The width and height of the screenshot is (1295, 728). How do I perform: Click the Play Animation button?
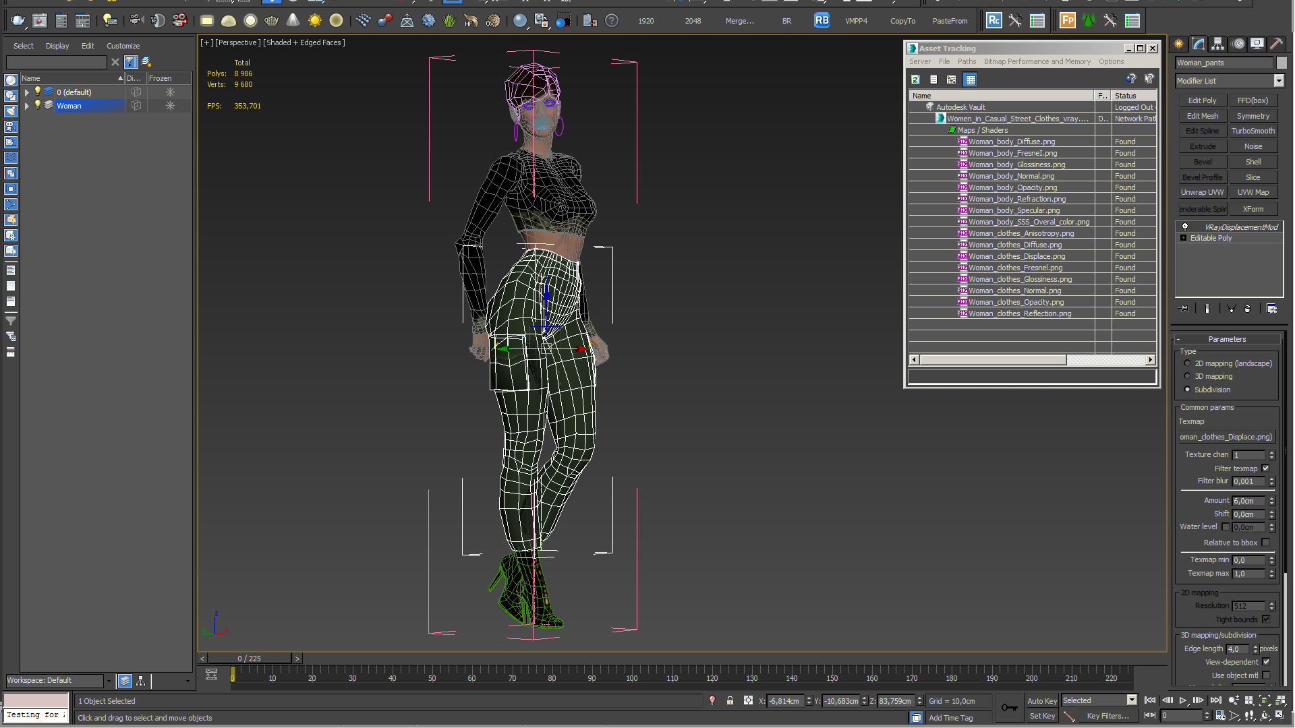click(x=1182, y=701)
